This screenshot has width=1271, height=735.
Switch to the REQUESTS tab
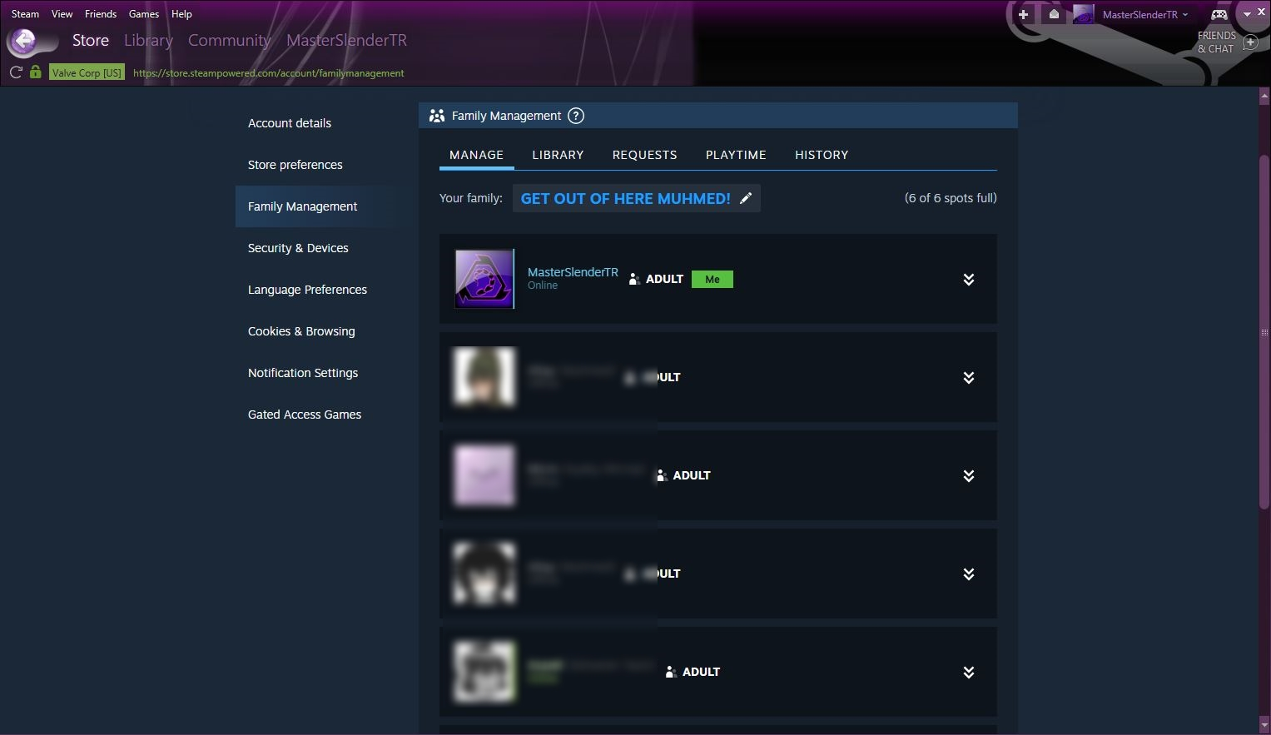coord(645,155)
